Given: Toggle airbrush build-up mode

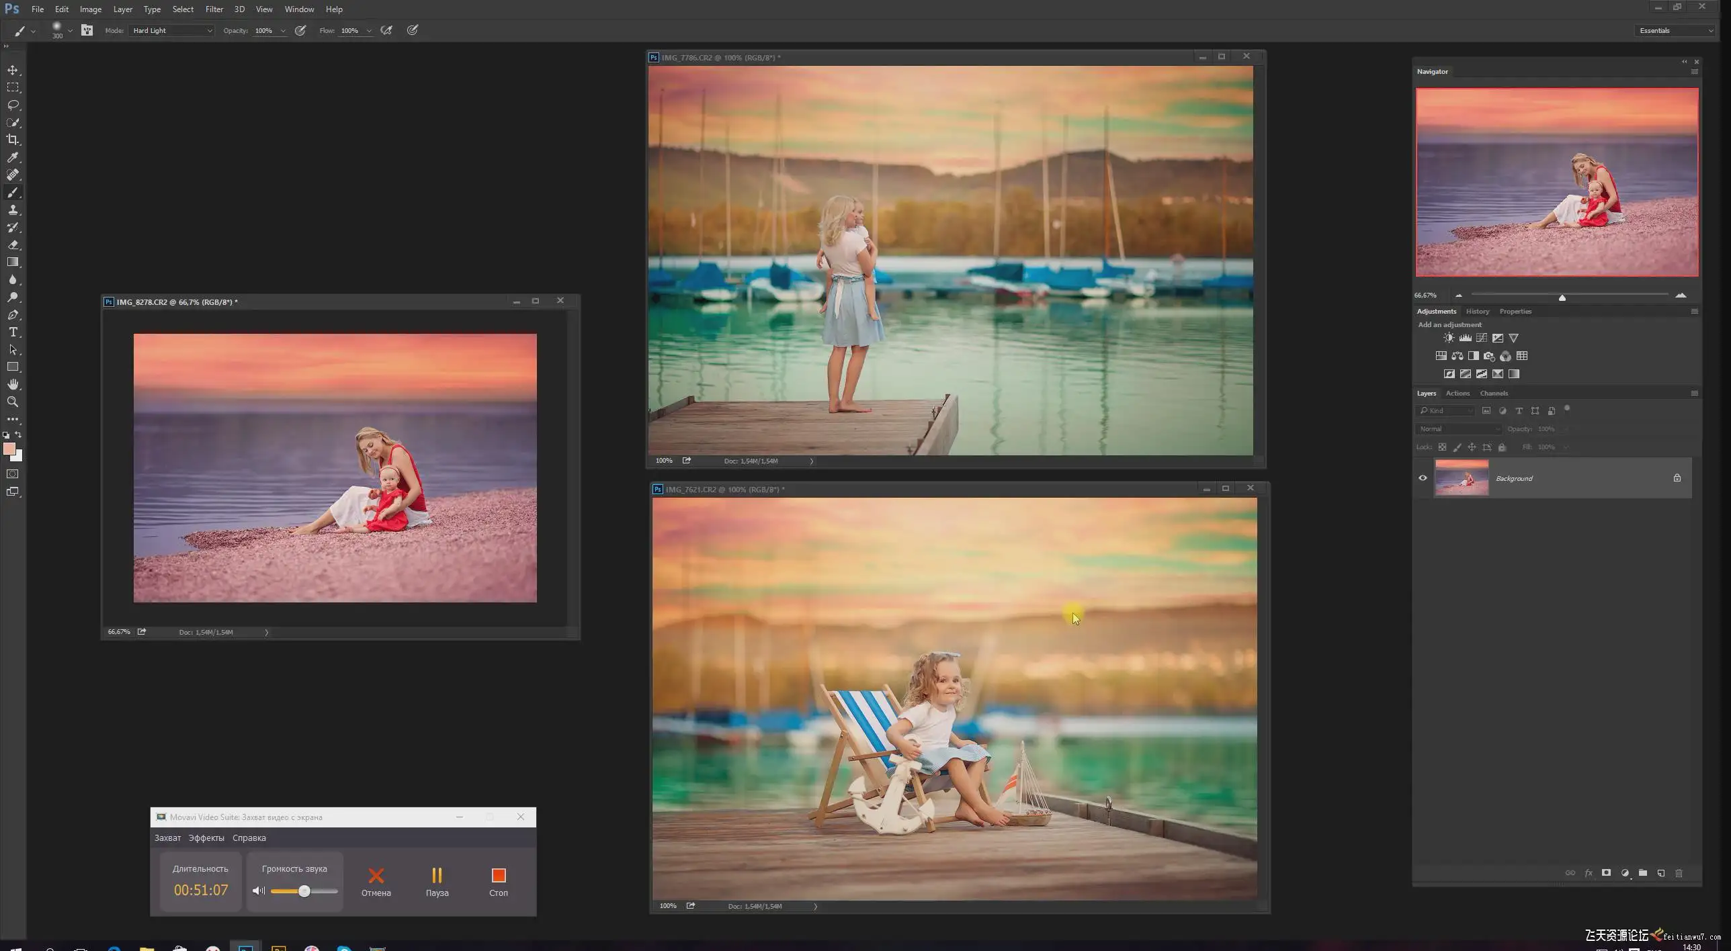Looking at the screenshot, I should pyautogui.click(x=386, y=30).
